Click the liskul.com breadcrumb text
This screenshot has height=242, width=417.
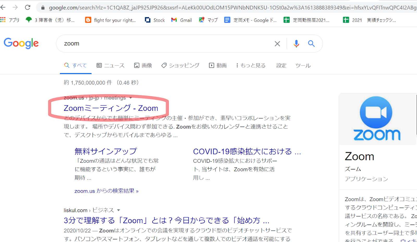tap(76, 210)
